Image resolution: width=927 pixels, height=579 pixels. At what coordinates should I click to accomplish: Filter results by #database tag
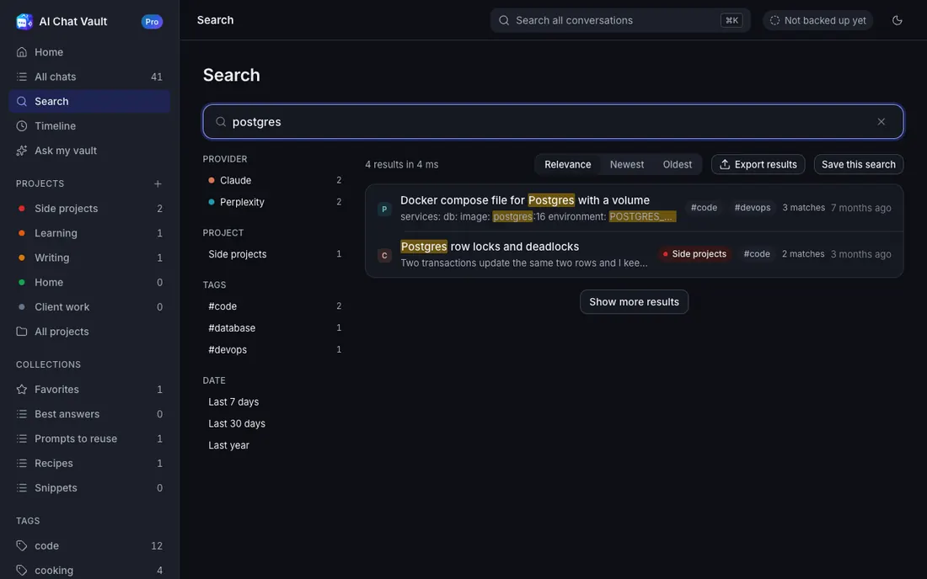pyautogui.click(x=275, y=327)
